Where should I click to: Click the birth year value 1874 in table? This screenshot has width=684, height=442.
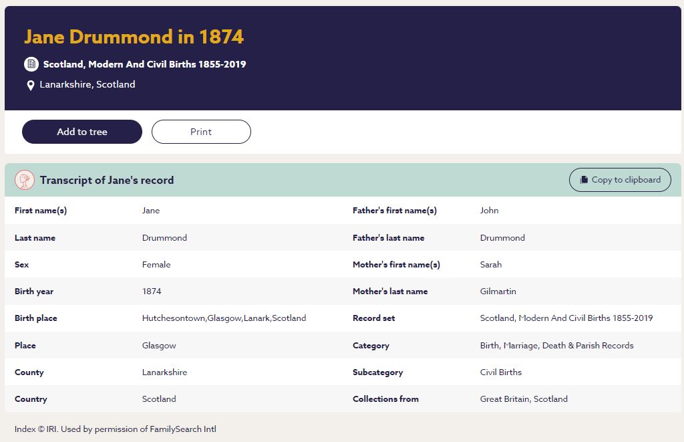click(152, 292)
